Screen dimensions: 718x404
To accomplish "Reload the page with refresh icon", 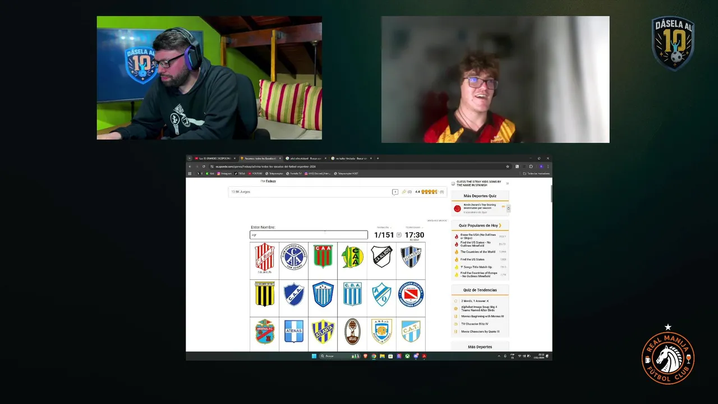I will tap(204, 167).
